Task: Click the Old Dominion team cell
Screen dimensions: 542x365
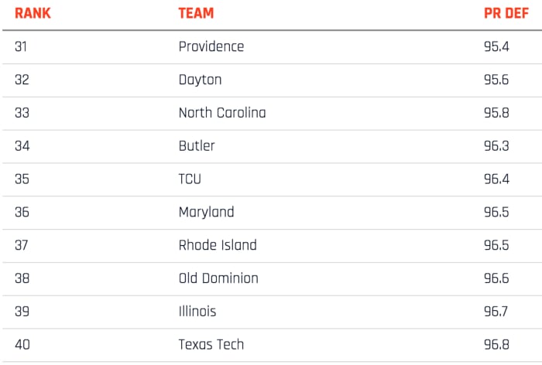Action: (218, 278)
